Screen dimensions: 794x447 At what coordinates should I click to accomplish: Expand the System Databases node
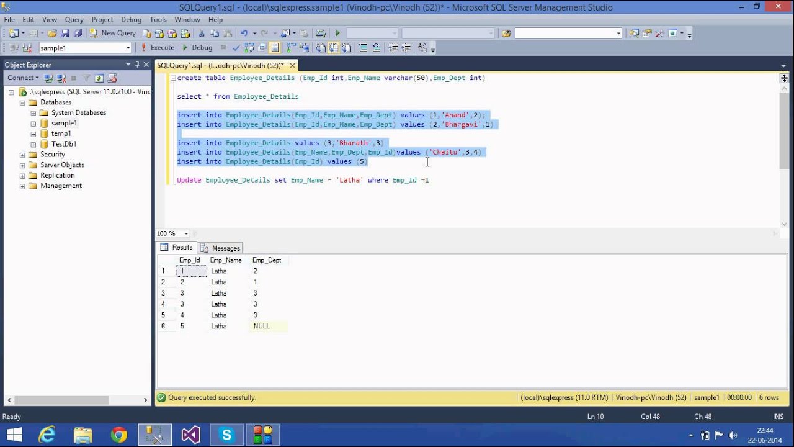click(33, 113)
